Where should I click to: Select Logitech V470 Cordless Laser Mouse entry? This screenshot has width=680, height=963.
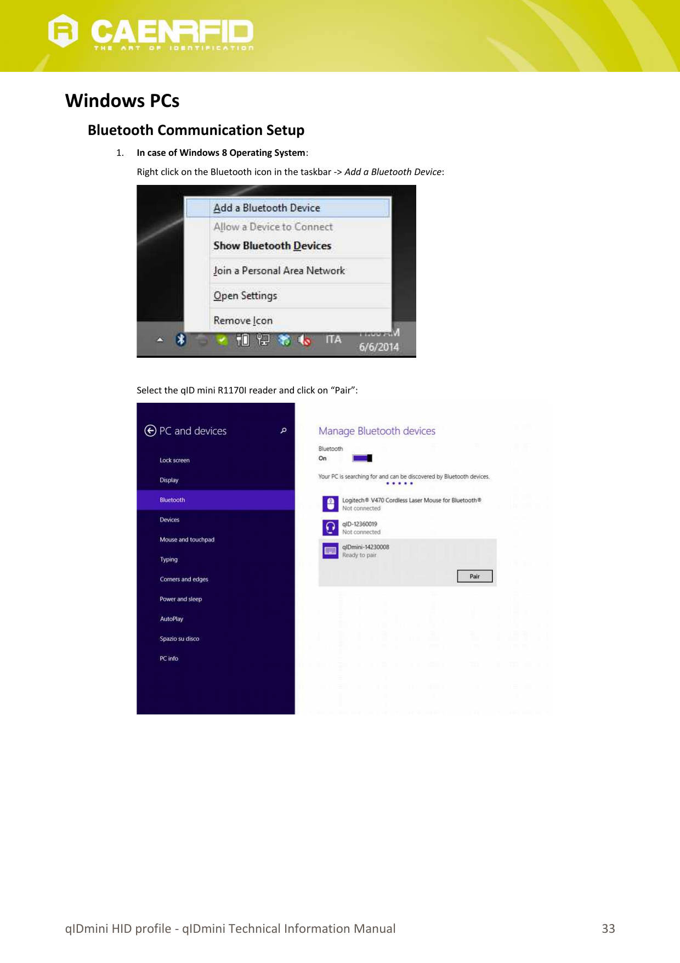click(407, 504)
